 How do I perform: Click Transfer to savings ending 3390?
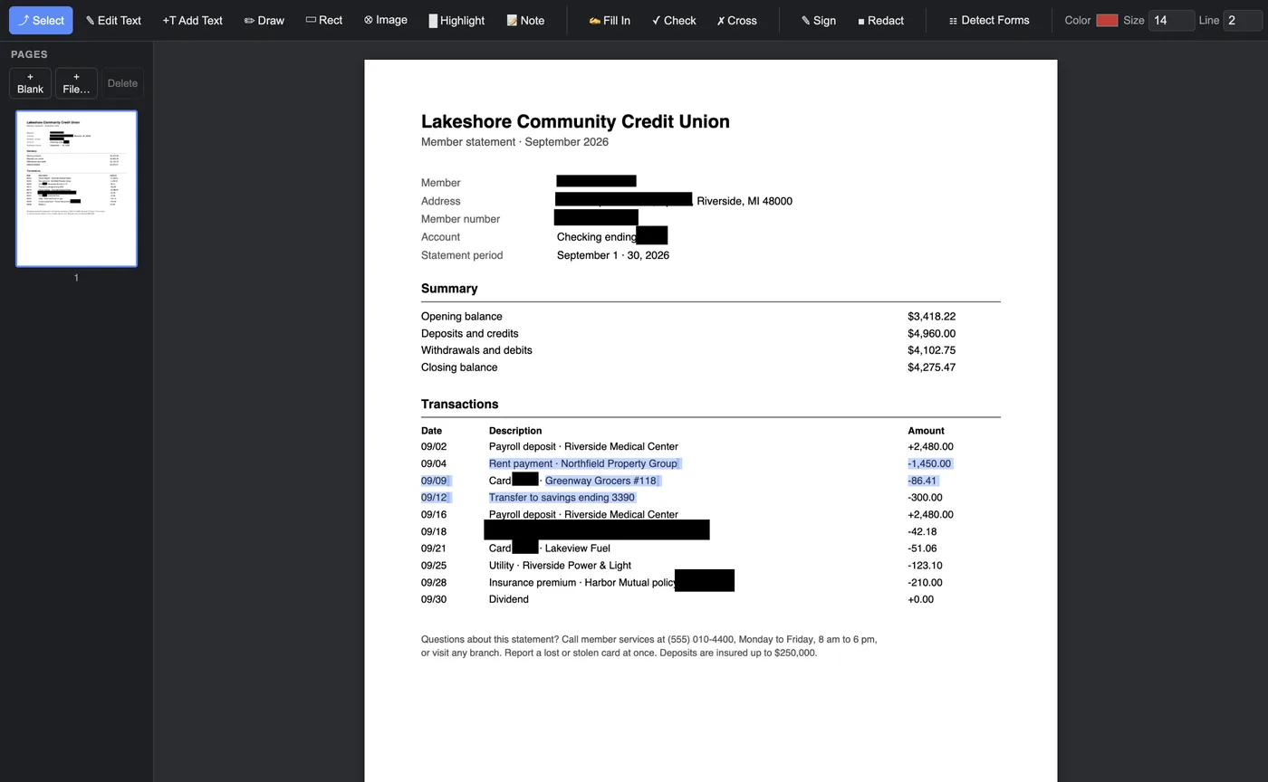coord(562,498)
